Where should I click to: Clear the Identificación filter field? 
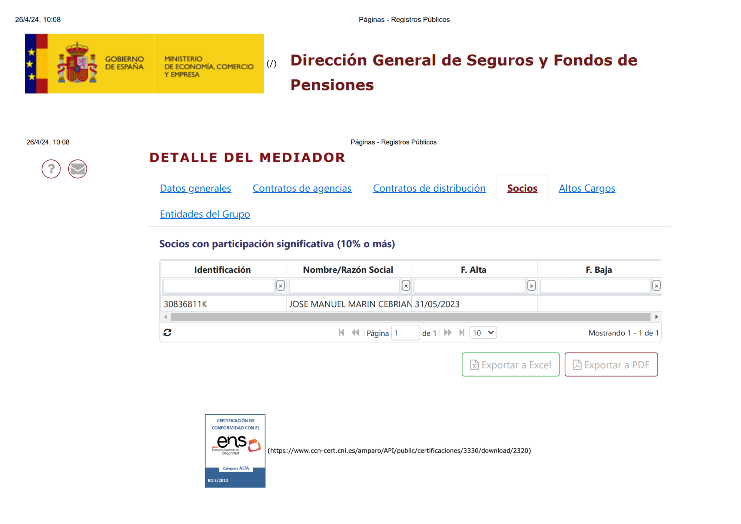tap(280, 286)
